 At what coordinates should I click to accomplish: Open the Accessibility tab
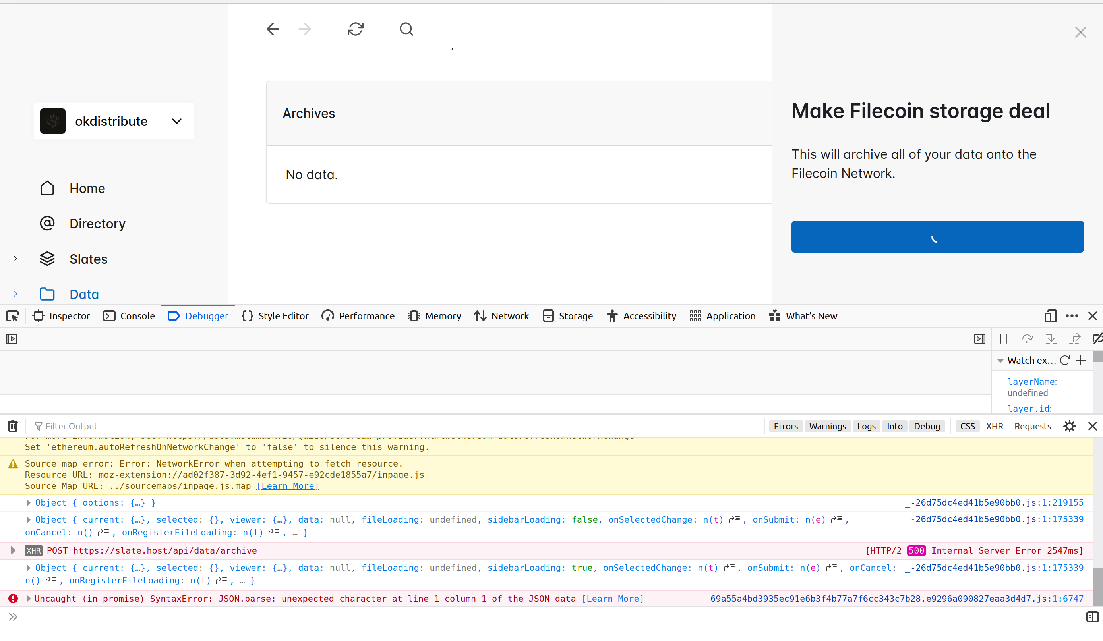coord(641,316)
